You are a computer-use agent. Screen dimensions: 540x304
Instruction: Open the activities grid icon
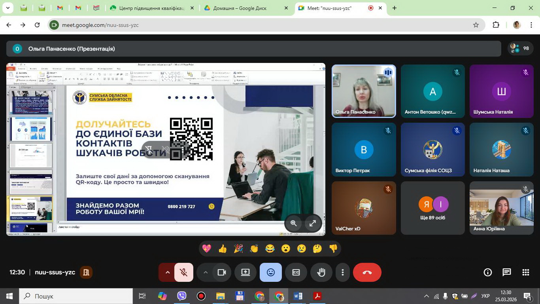[x=525, y=272]
